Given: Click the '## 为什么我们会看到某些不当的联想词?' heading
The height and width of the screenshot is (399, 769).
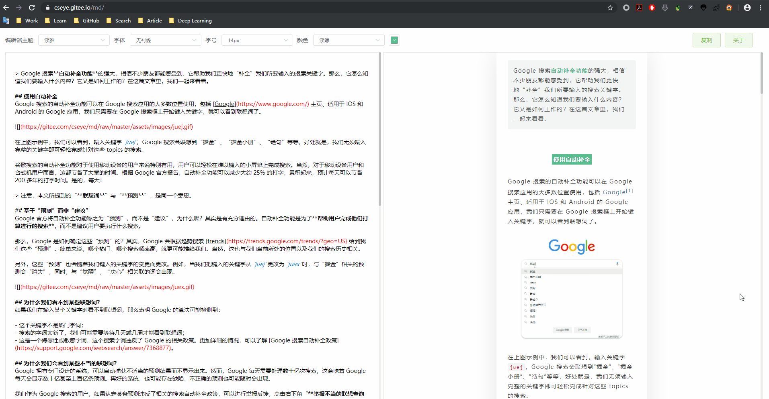Looking at the screenshot, I should click(66, 363).
